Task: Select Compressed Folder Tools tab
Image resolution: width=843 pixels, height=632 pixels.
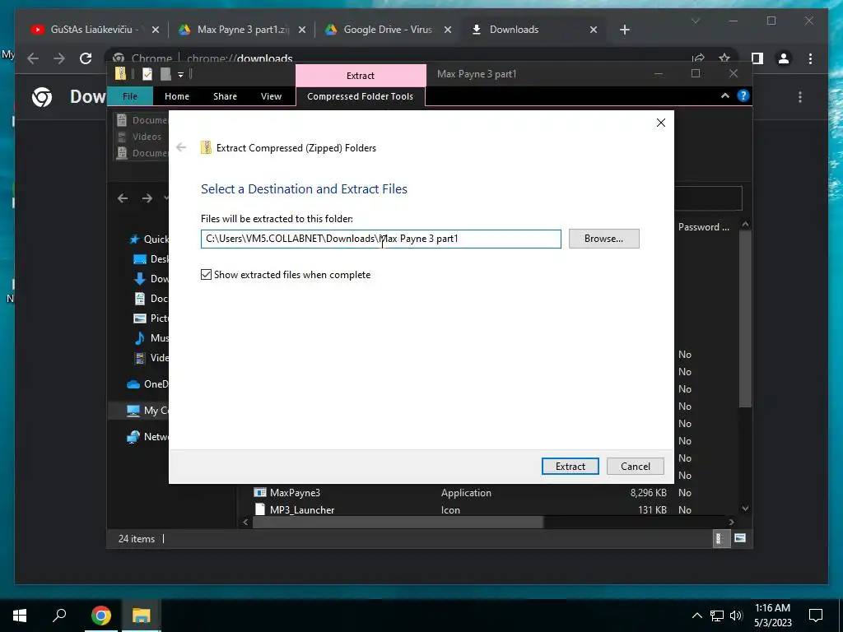Action: pyautogui.click(x=361, y=96)
